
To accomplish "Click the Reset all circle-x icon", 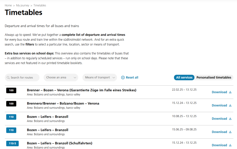I will pyautogui.click(x=123, y=78).
